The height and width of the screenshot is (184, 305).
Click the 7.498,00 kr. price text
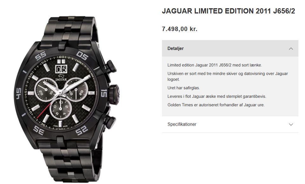point(180,29)
